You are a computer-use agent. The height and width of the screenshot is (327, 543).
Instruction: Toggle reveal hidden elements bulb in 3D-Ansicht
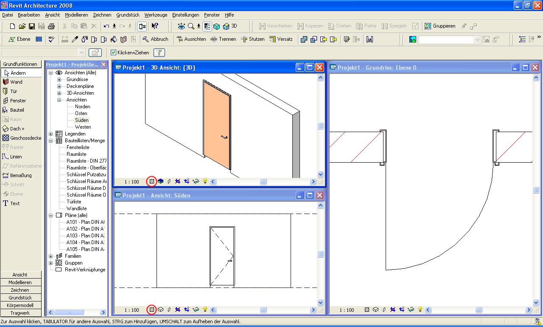[x=205, y=181]
